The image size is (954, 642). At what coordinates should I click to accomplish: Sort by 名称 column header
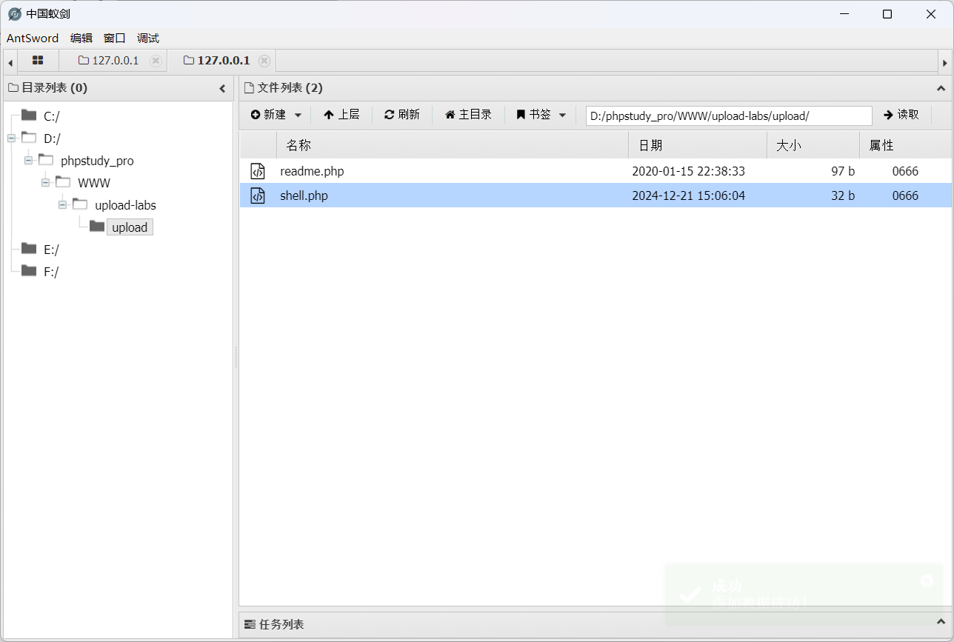pyautogui.click(x=453, y=145)
